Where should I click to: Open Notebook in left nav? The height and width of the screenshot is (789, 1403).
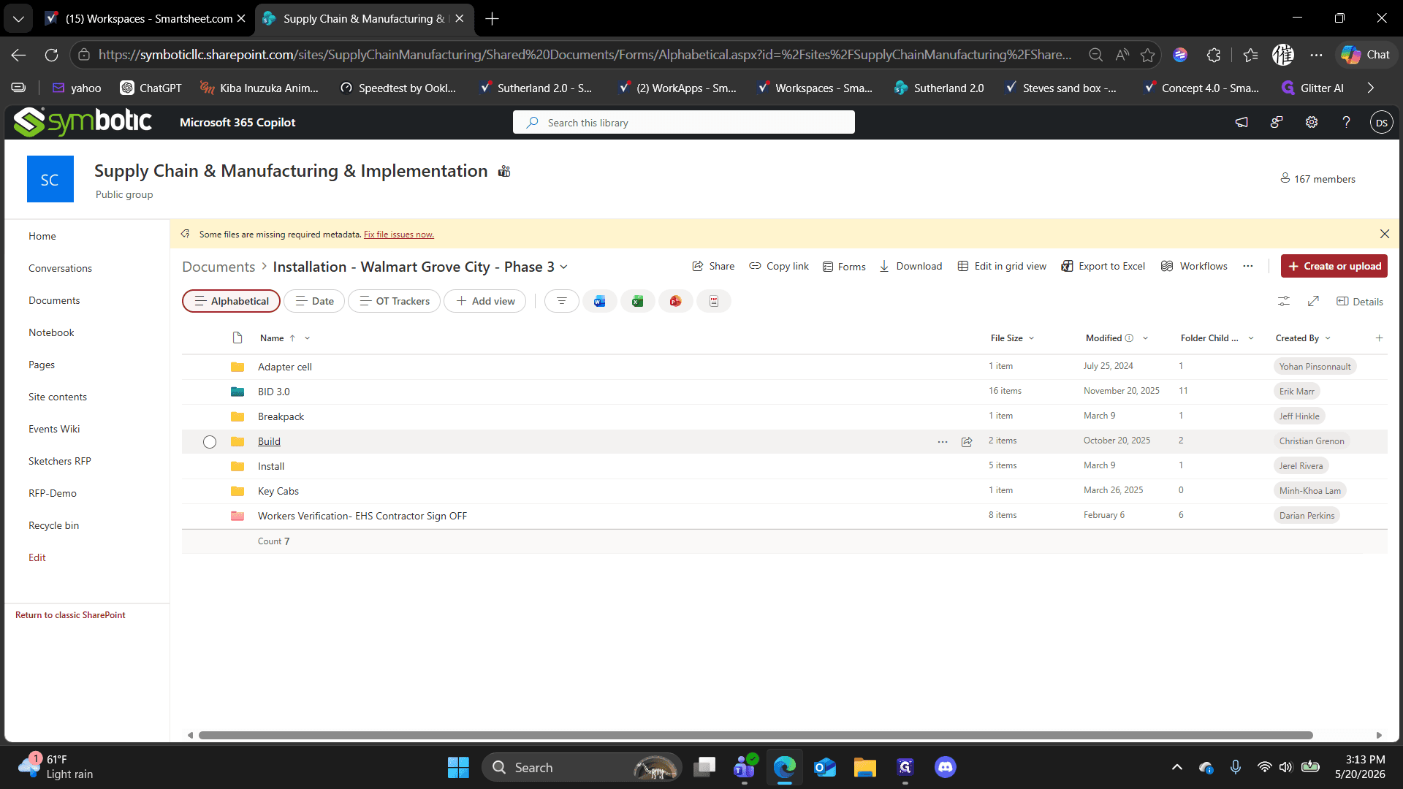point(51,332)
